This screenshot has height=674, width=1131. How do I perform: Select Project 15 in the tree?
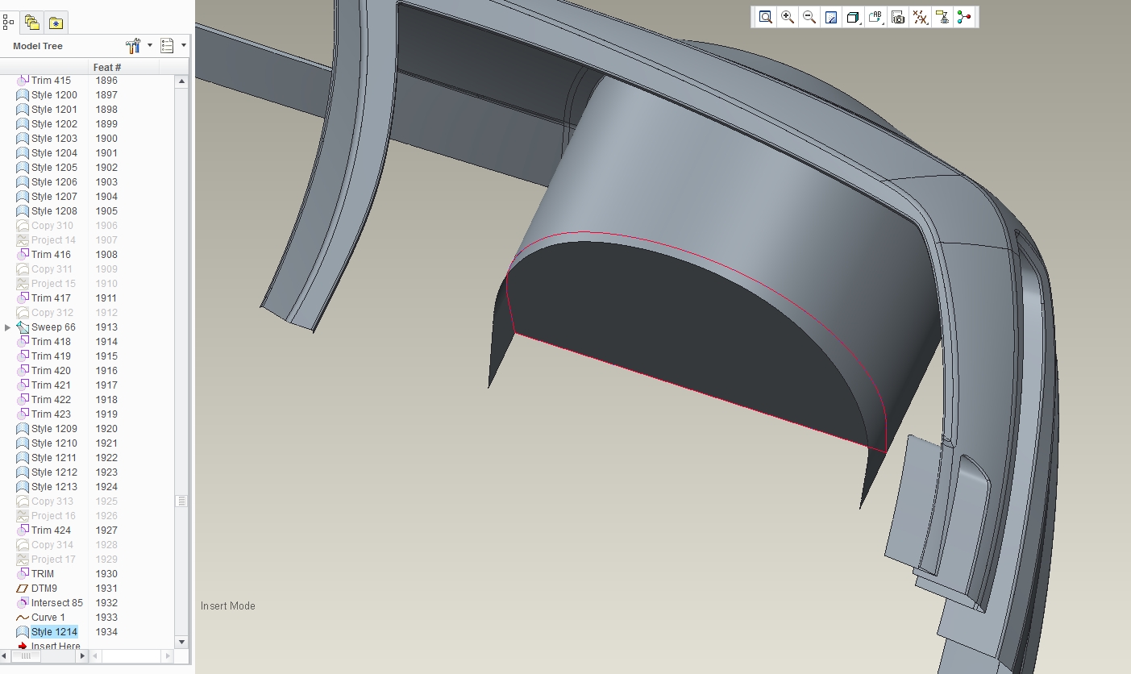[x=53, y=284]
